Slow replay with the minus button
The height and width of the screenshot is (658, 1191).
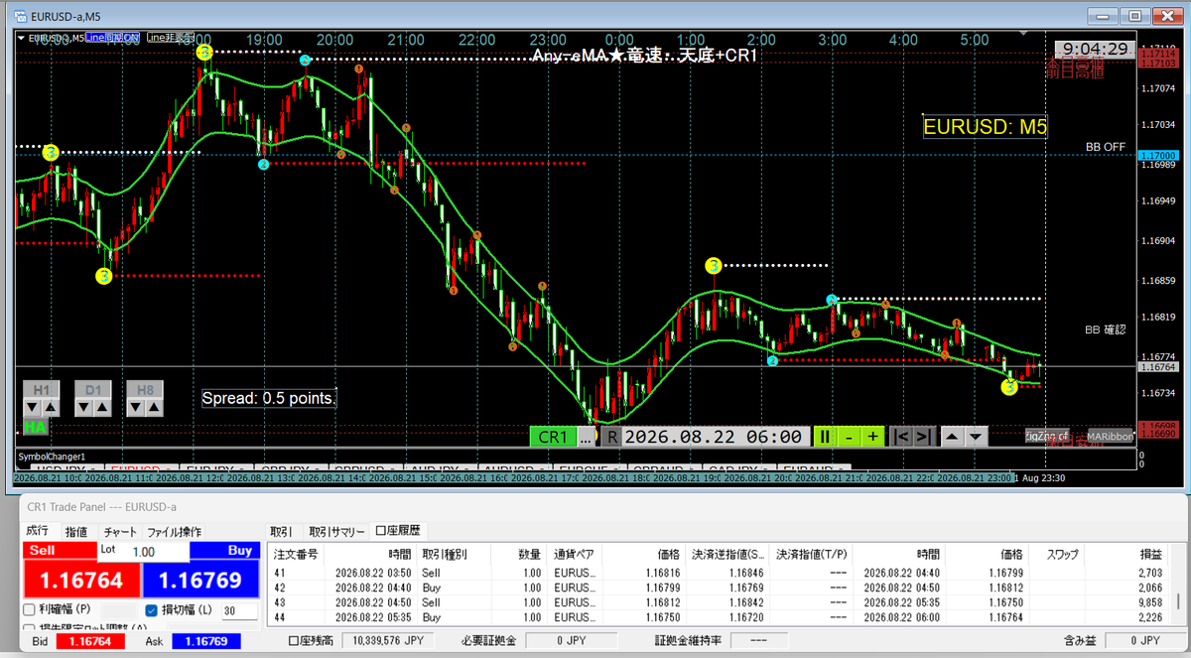click(849, 436)
